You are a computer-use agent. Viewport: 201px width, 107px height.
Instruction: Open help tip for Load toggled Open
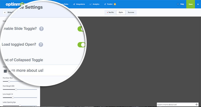coord(41,45)
